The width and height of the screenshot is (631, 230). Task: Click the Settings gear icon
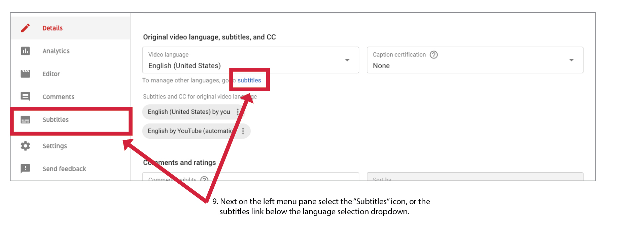click(x=26, y=146)
